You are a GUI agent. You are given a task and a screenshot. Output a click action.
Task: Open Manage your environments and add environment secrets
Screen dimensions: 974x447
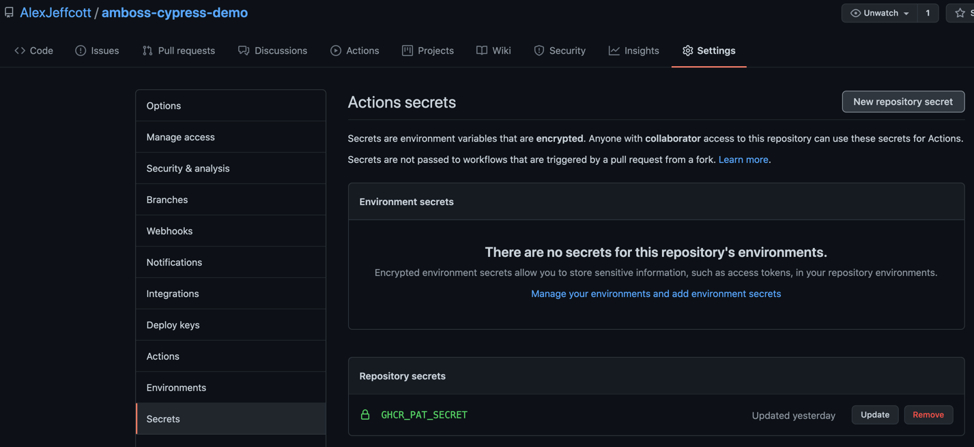coord(656,294)
